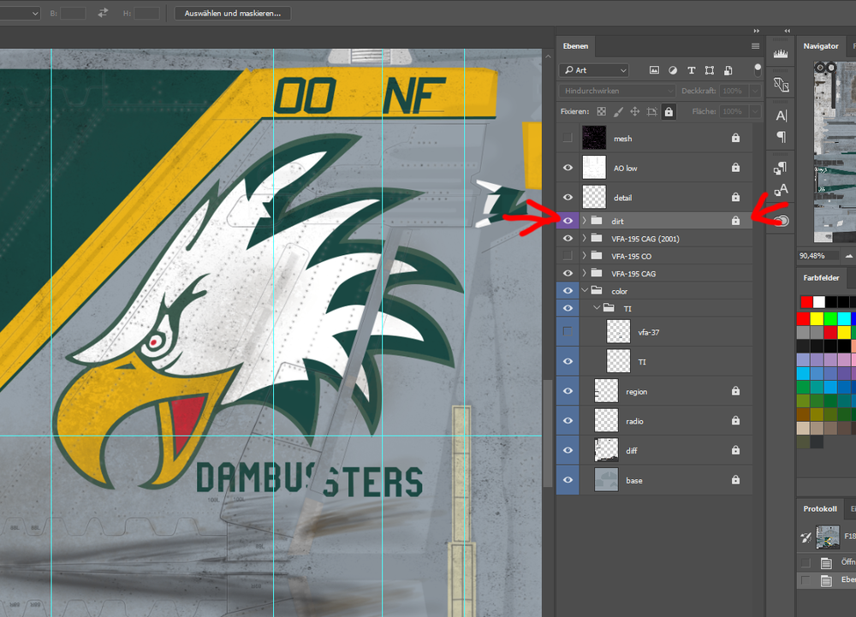Switch to the Navigator tab
This screenshot has width=856, height=617.
[x=820, y=46]
